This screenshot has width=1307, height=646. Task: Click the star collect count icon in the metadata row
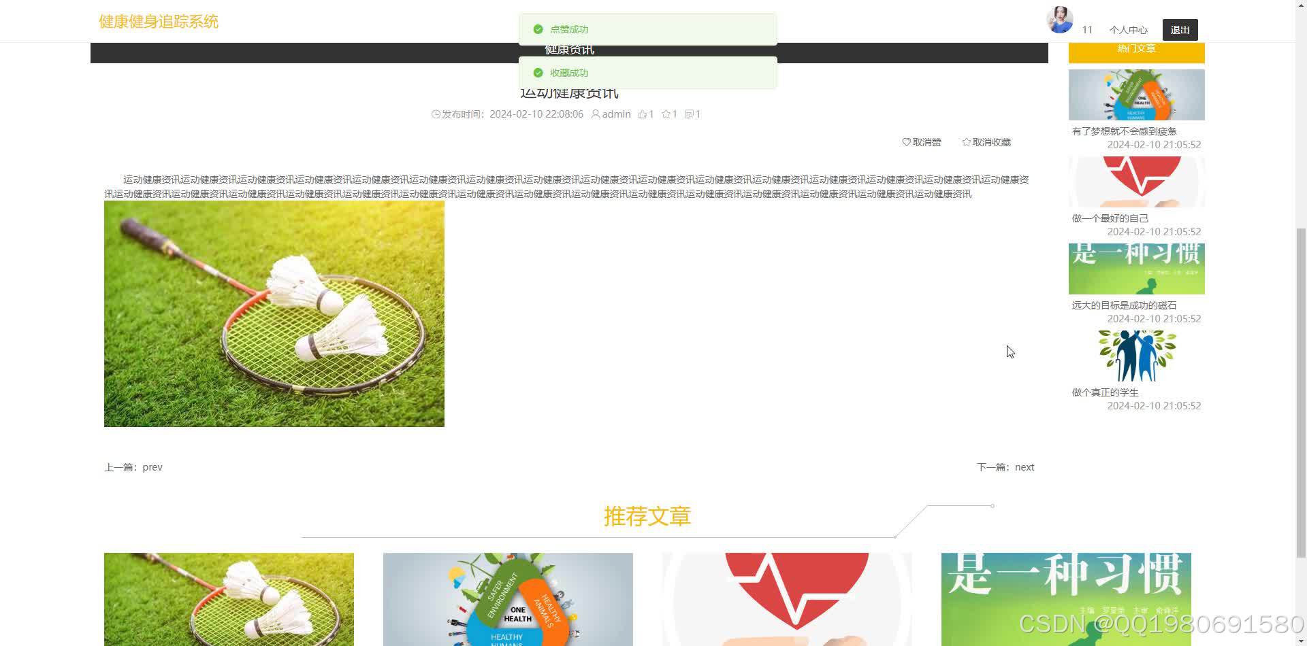pos(667,114)
